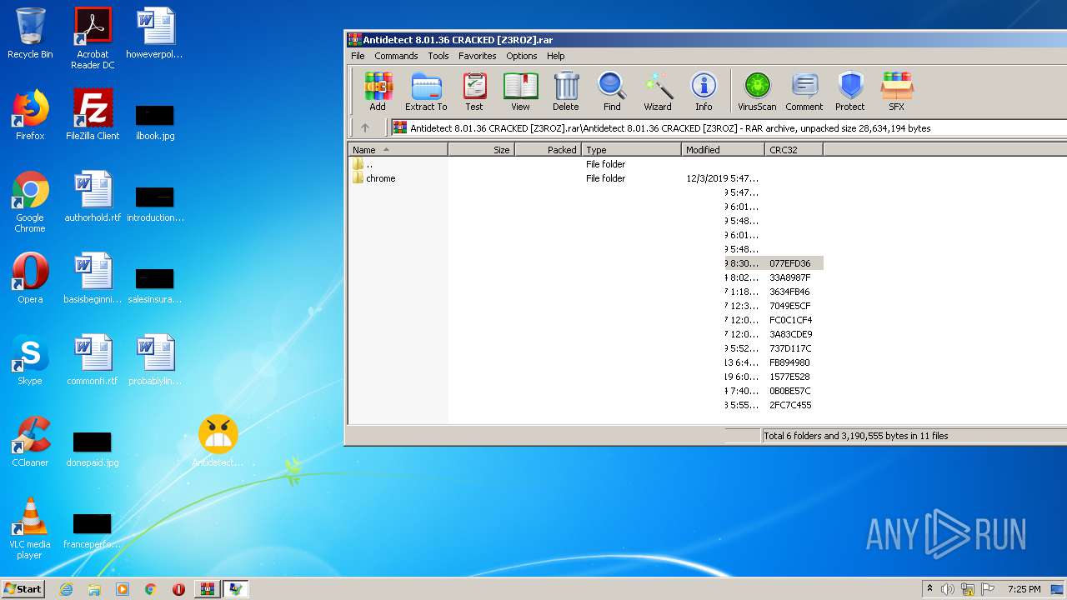Image resolution: width=1067 pixels, height=600 pixels.
Task: Select the CRC value 33A8987F
Action: click(789, 277)
